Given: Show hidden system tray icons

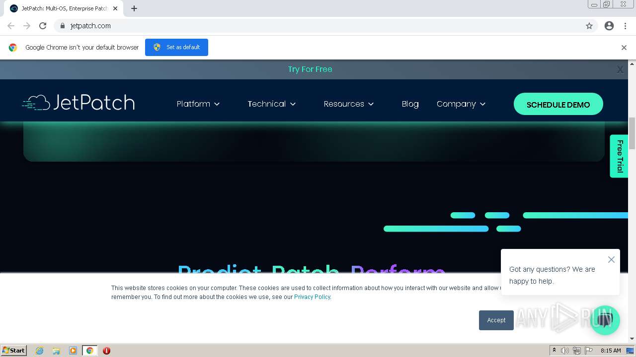Looking at the screenshot, I should [x=554, y=351].
